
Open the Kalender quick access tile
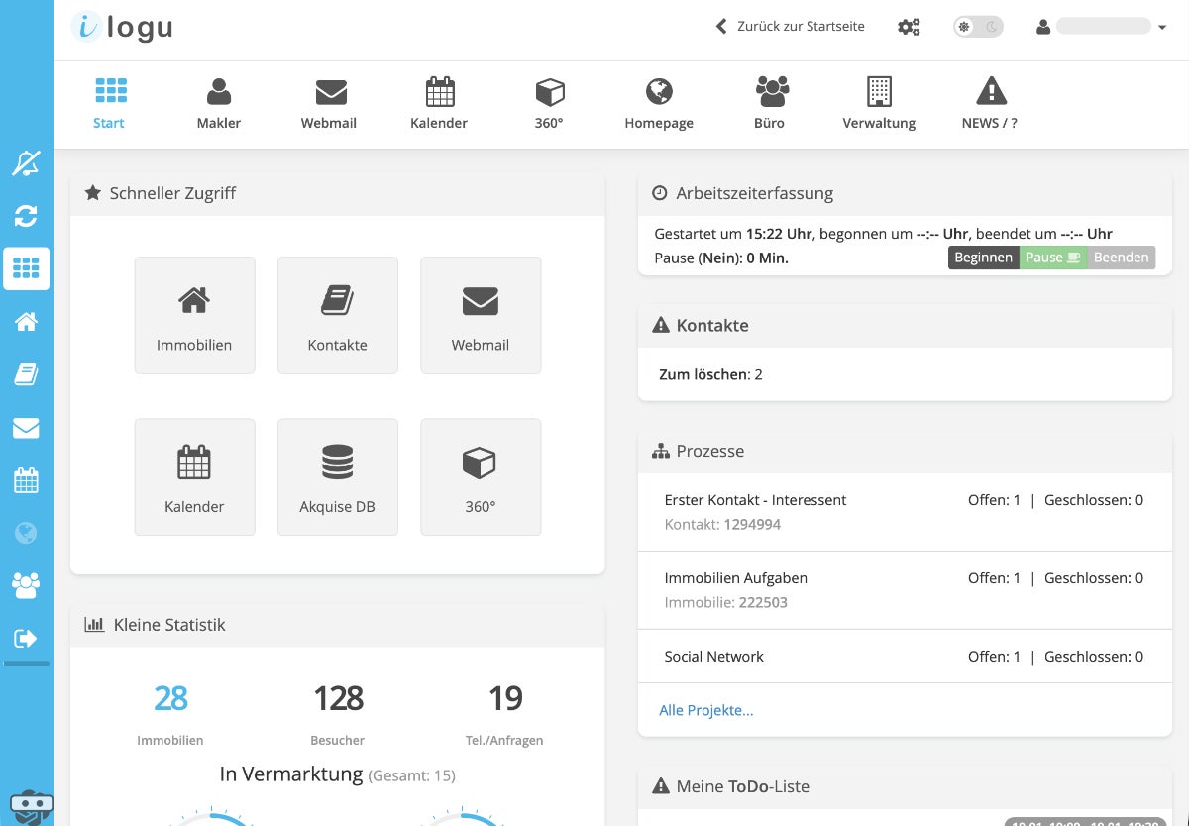pyautogui.click(x=194, y=476)
